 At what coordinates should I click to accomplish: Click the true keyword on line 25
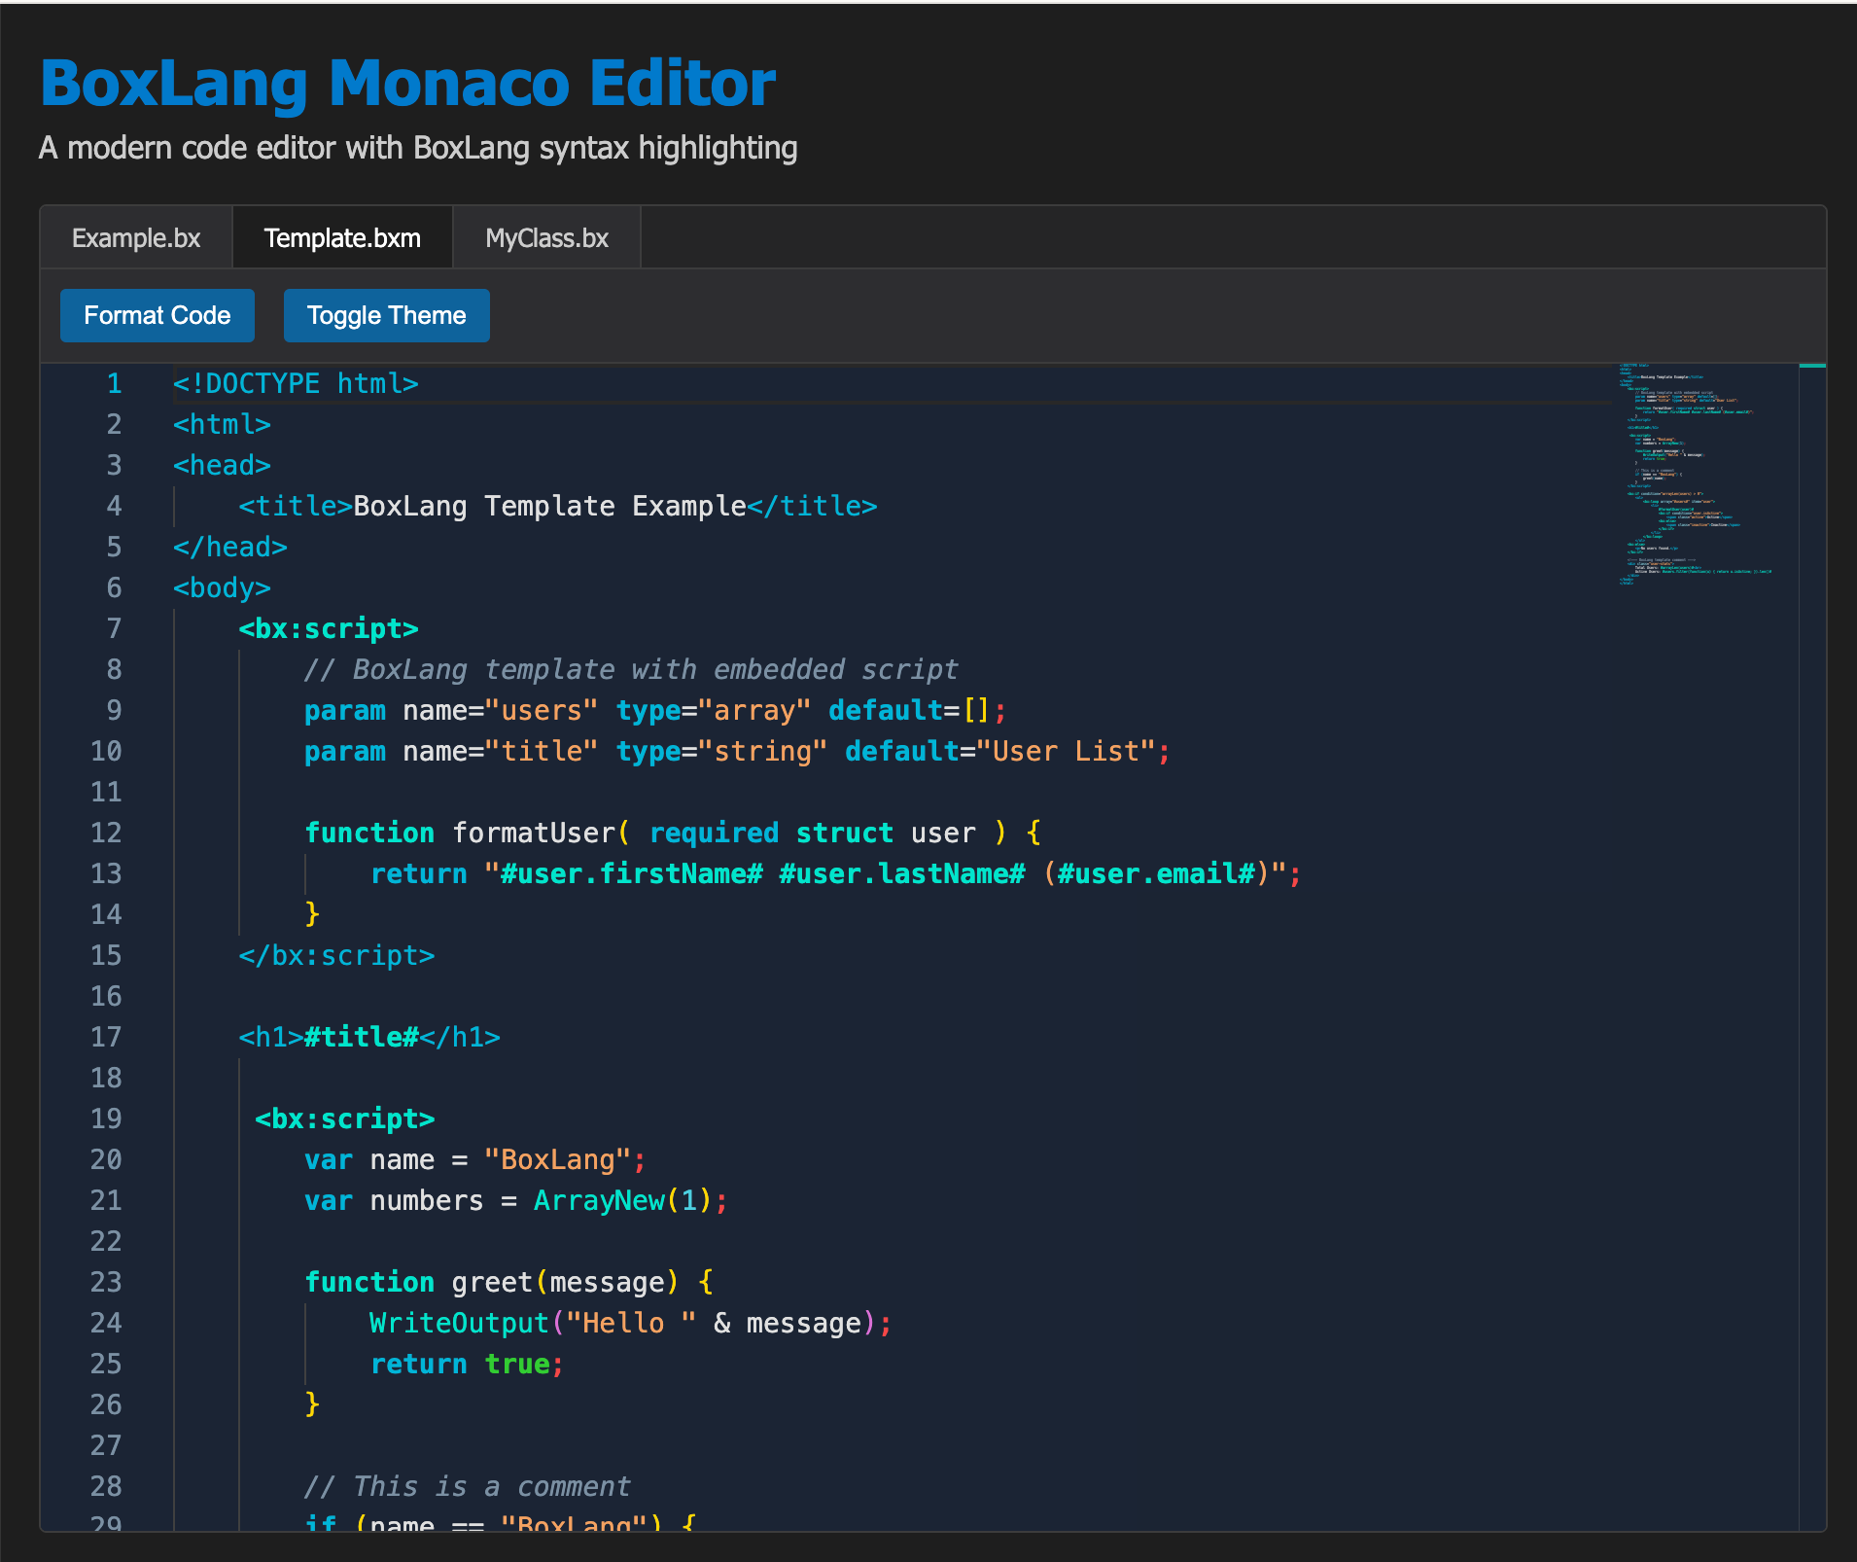516,1365
